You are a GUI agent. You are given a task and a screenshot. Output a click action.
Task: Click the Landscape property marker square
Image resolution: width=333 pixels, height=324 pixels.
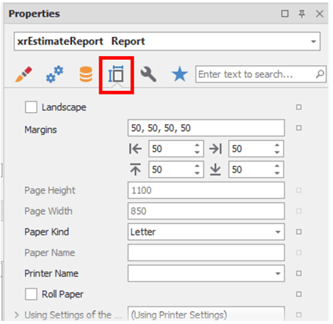tap(299, 107)
